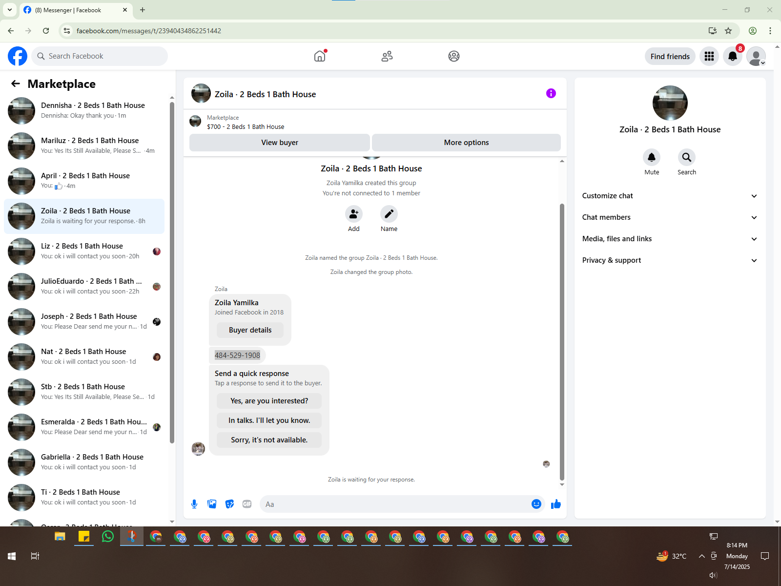This screenshot has height=586, width=781.
Task: Send 'Sorry, it's not available.' response
Action: coord(269,440)
